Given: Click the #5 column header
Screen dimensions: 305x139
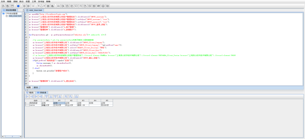Looking at the screenshot, I should pyautogui.click(x=107, y=101).
